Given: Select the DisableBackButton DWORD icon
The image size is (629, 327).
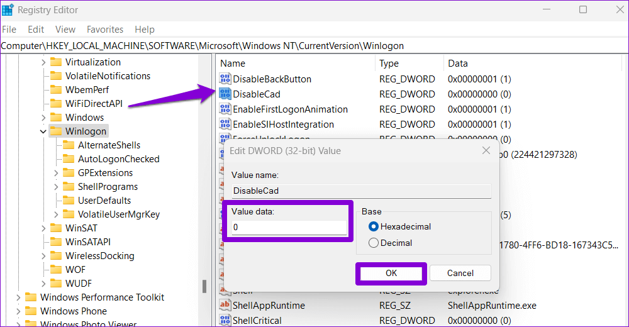Looking at the screenshot, I should [x=225, y=79].
